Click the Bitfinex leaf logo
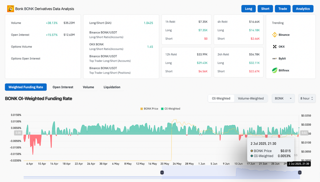320x182 pixels. tap(275, 70)
